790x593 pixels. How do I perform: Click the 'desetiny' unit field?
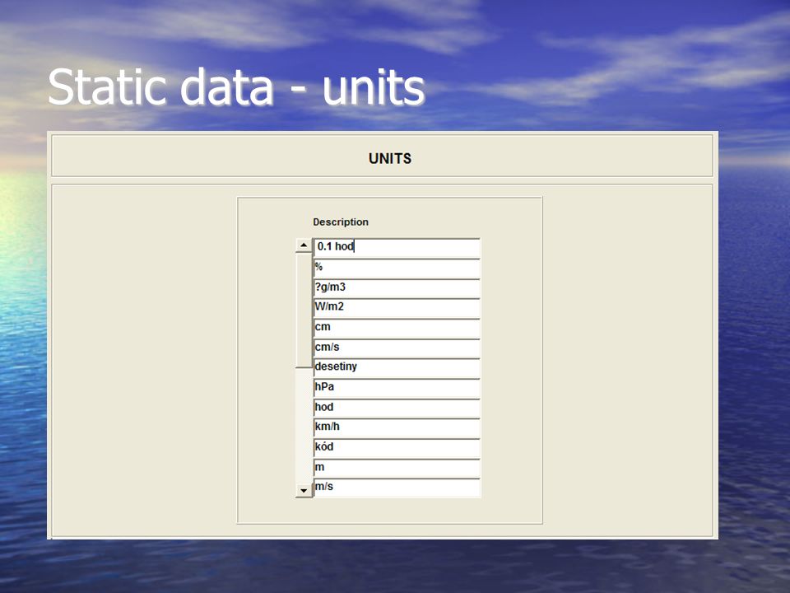click(397, 368)
